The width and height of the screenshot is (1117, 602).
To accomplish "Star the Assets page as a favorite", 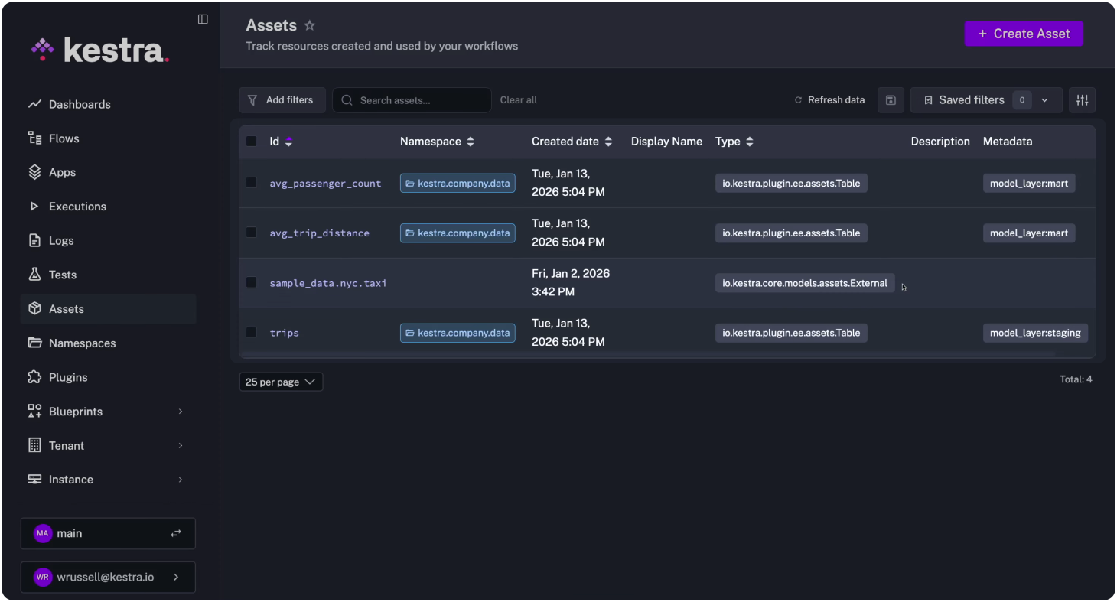I will click(x=310, y=25).
